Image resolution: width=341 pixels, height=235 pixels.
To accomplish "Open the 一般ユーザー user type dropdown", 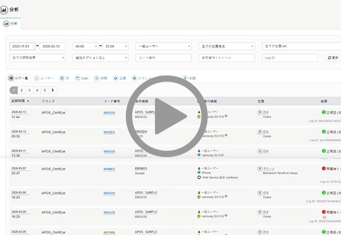I will [164, 46].
